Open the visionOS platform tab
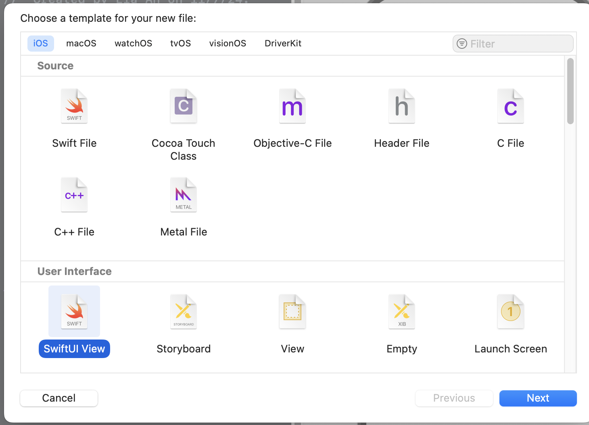Screen dimensions: 589x425 pyautogui.click(x=228, y=43)
